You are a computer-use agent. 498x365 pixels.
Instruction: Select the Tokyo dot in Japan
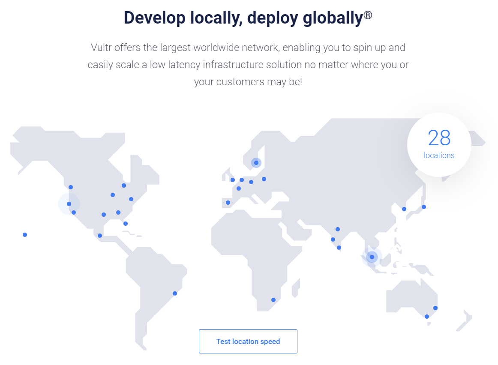point(424,207)
